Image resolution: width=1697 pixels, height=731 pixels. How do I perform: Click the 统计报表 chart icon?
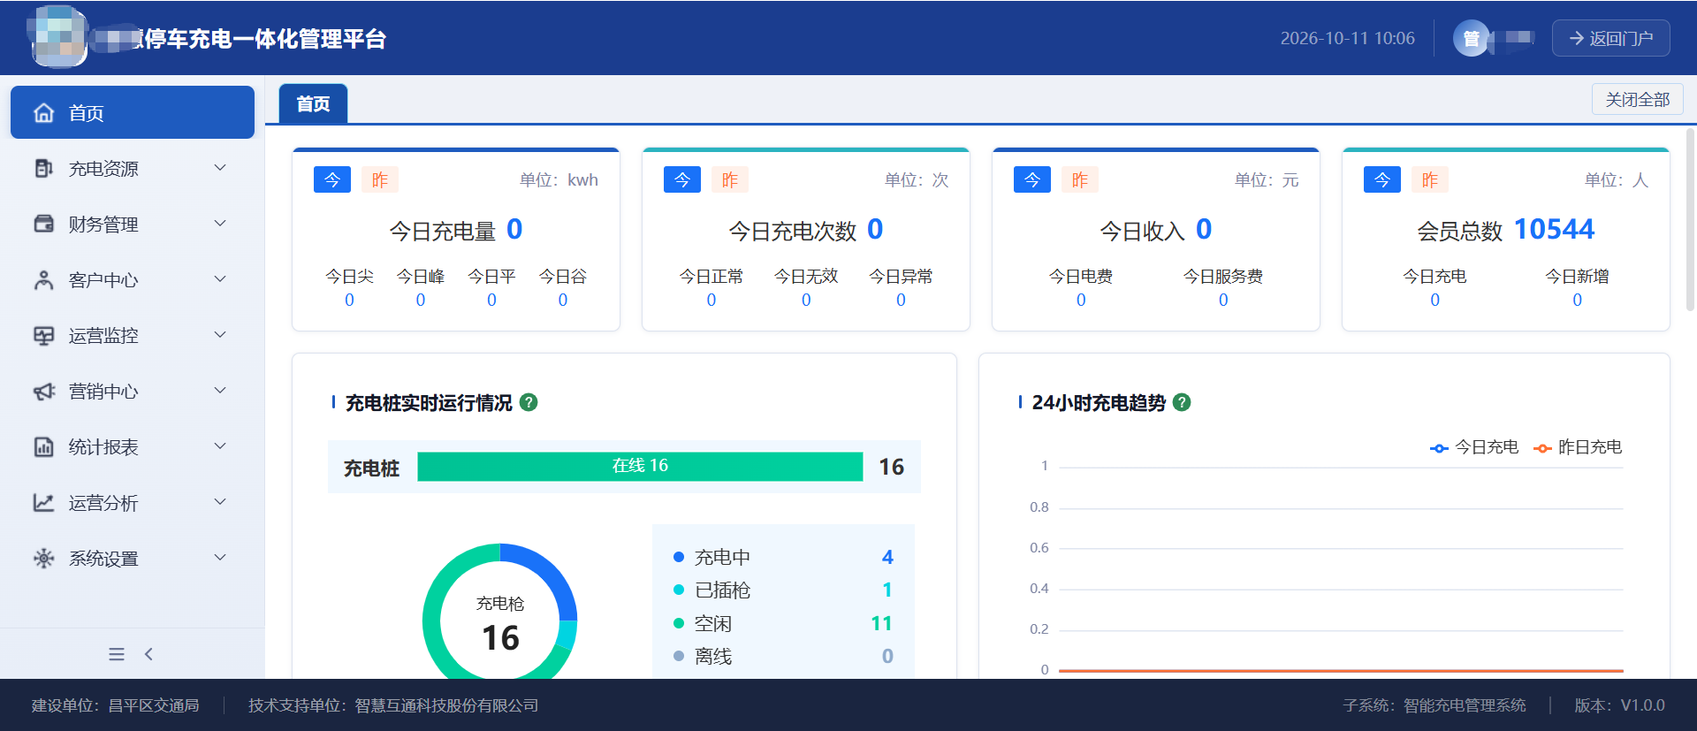pos(43,447)
